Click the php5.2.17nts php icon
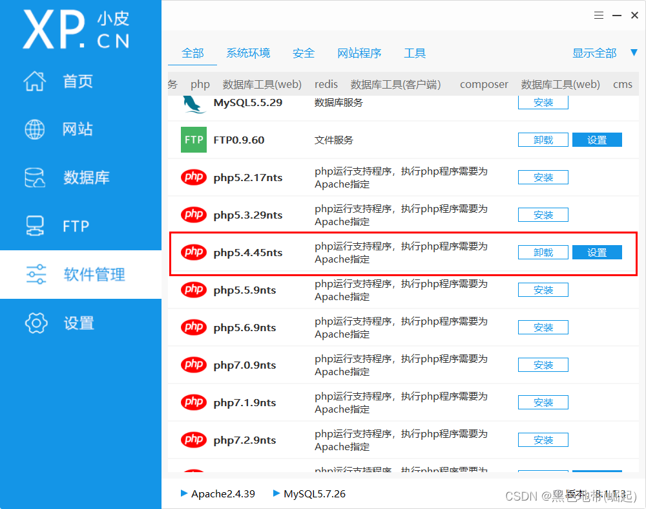This screenshot has height=509, width=646. (x=194, y=177)
